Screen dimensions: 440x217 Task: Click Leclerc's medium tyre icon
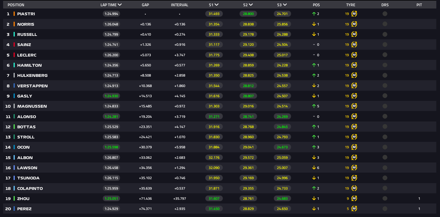click(354, 55)
